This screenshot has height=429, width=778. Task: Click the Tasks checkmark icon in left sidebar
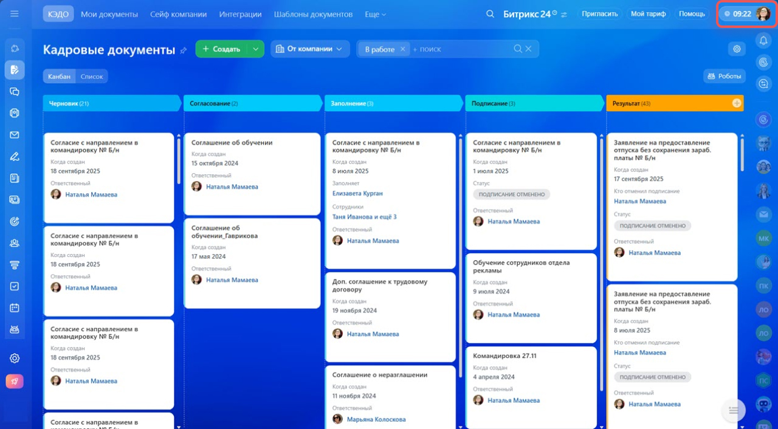(15, 286)
